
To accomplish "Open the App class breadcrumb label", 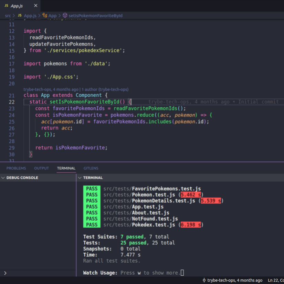I will point(53,16).
